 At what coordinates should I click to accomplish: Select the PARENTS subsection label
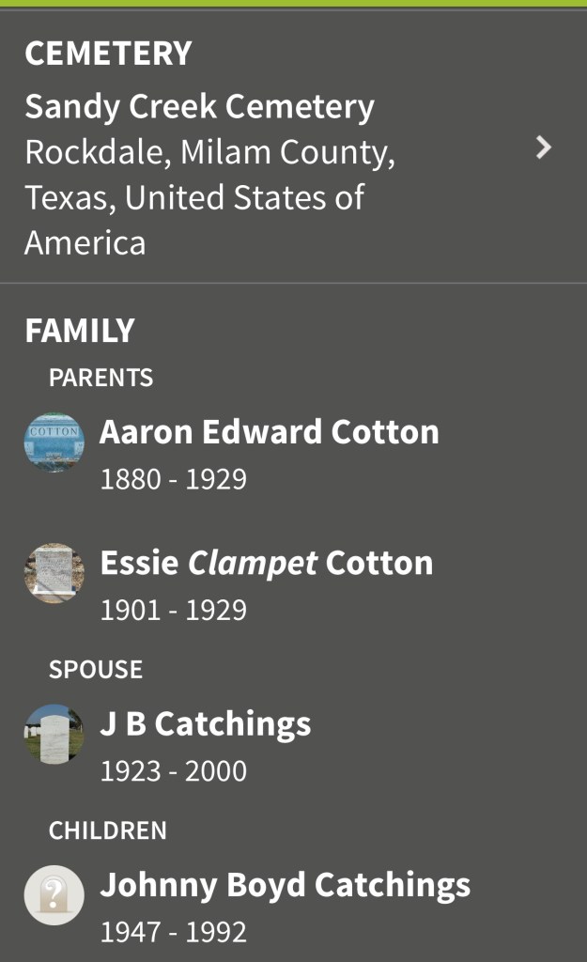[100, 378]
